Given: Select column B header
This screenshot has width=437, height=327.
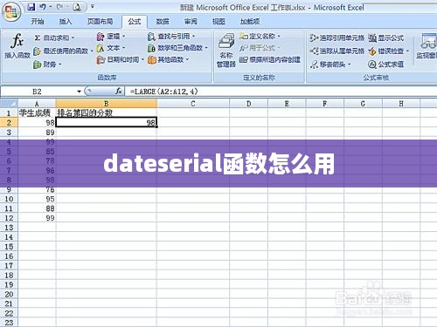Looking at the screenshot, I should (107, 104).
